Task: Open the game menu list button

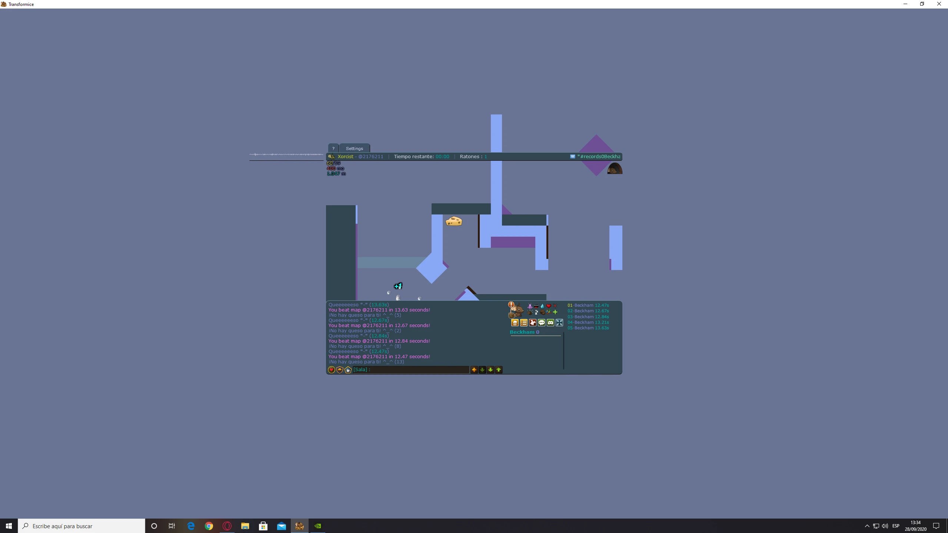Action: point(524,323)
